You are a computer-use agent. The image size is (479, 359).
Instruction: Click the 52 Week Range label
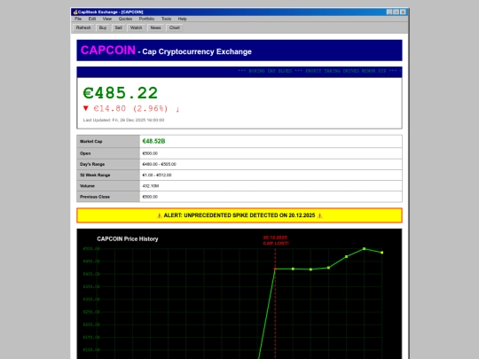coord(95,175)
